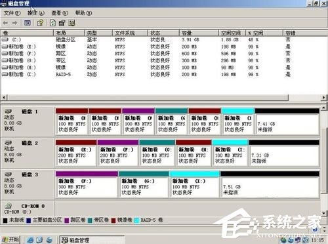Viewport: 328px width, 244px height.
Task: Select purple spanned partition on 磁盘 1
Action: pyautogui.click(x=138, y=121)
